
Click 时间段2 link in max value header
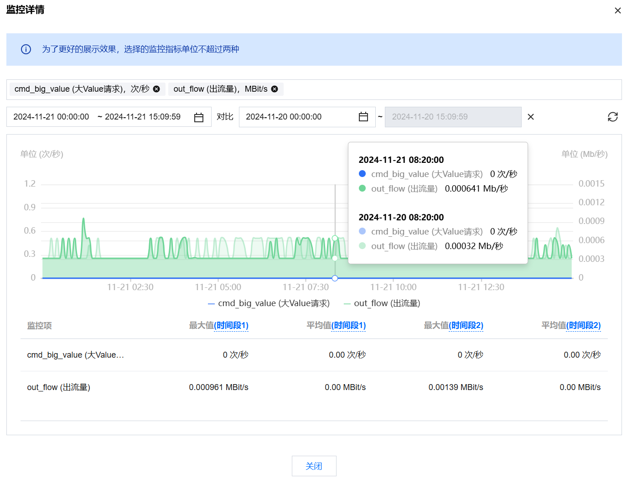coord(466,325)
